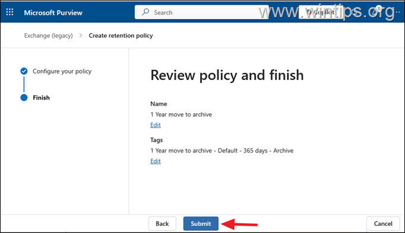Submit the retention policy
The image size is (405, 233).
tap(201, 224)
